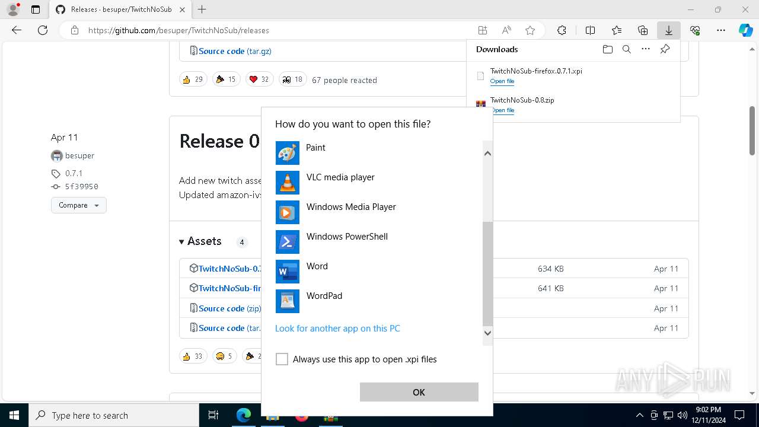The image size is (759, 427).
Task: Confirm the dialog with OK
Action: [x=419, y=392]
